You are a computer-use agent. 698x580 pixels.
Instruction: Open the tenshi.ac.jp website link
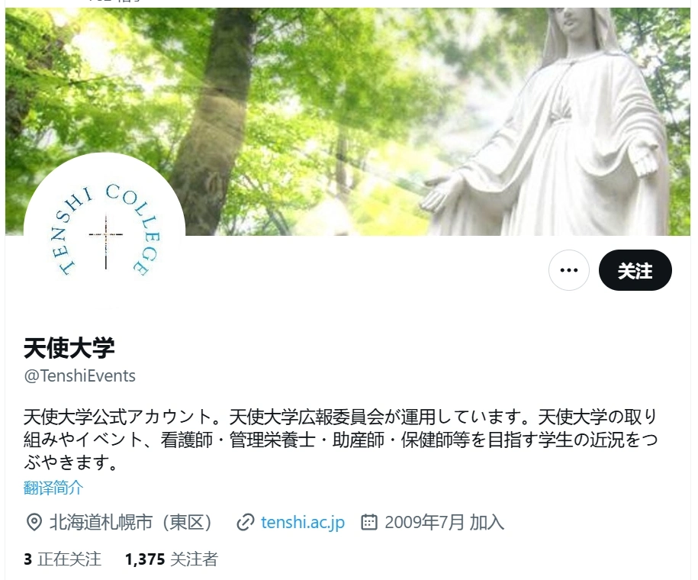pos(303,522)
